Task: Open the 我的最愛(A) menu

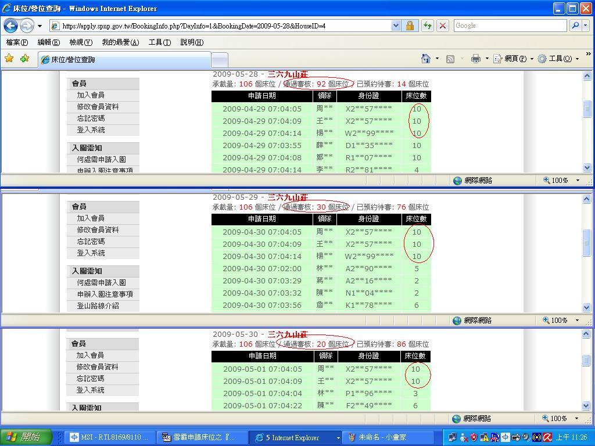Action: point(120,42)
